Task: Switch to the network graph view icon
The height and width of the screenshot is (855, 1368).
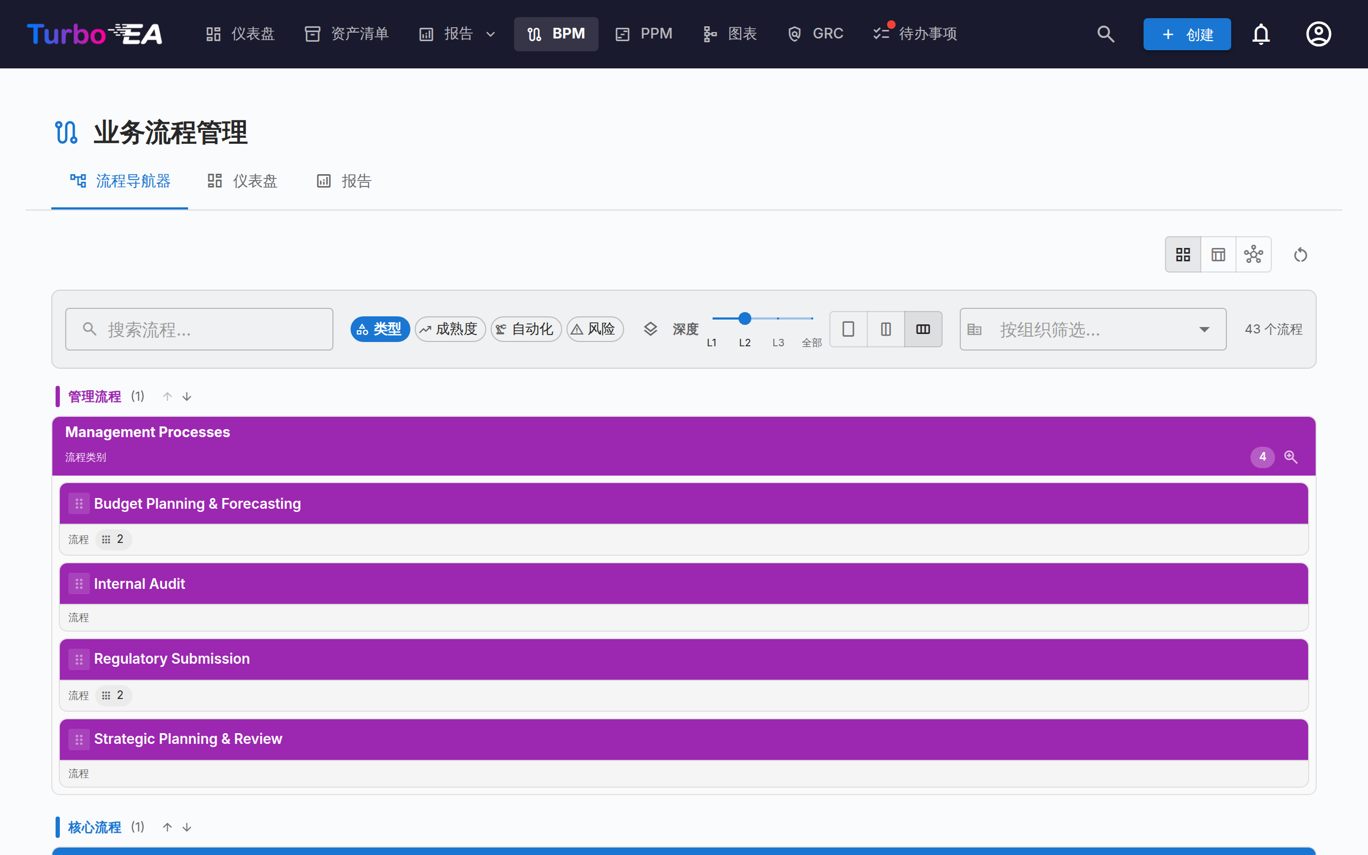Action: (x=1253, y=254)
